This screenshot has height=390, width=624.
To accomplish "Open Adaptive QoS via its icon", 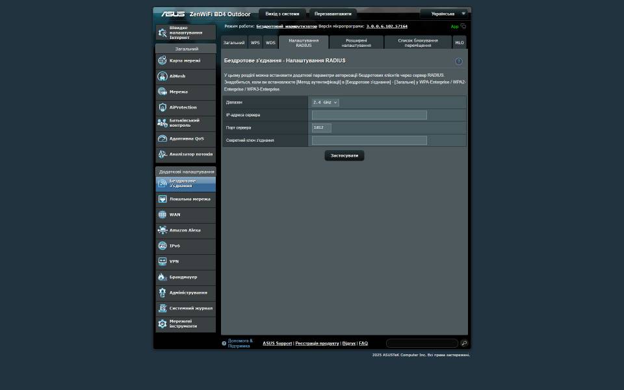I will point(162,138).
